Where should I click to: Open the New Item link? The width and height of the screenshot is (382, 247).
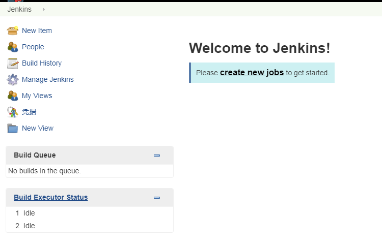(x=37, y=30)
